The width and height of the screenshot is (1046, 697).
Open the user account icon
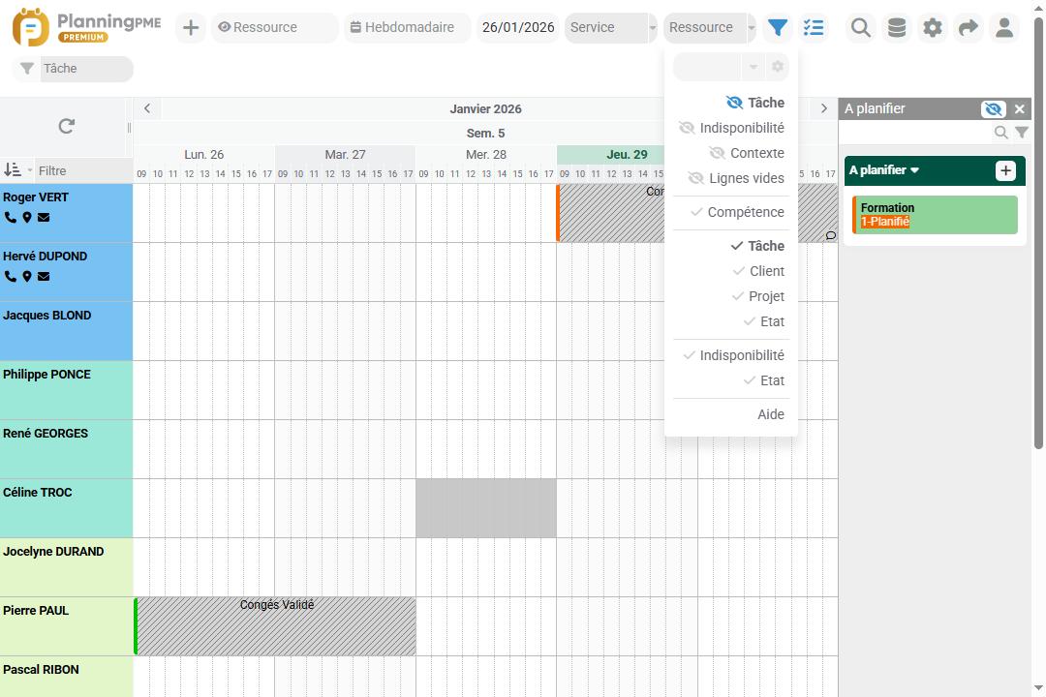tap(1004, 27)
